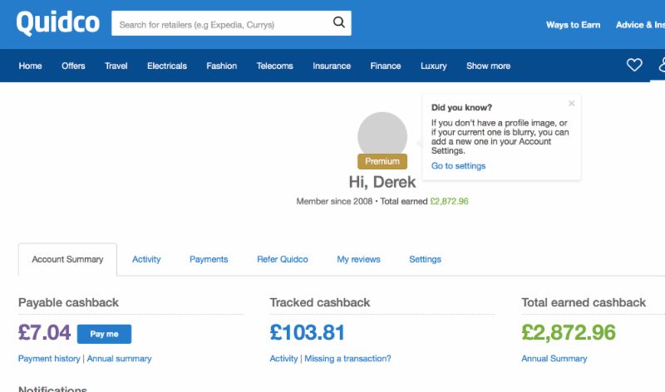Select Electricals in navigation bar
The image size is (665, 392).
point(167,66)
